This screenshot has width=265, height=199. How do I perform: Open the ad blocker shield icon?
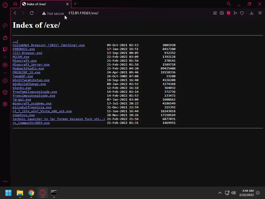(x=229, y=13)
